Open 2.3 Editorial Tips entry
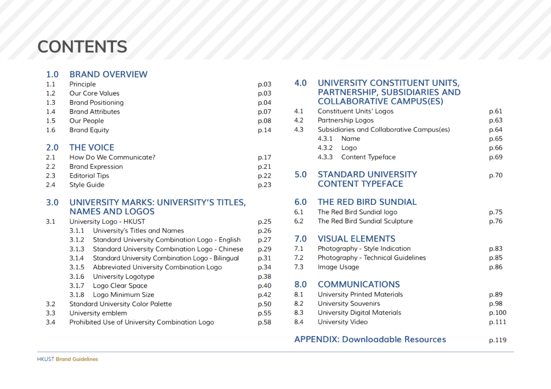 tap(89, 175)
